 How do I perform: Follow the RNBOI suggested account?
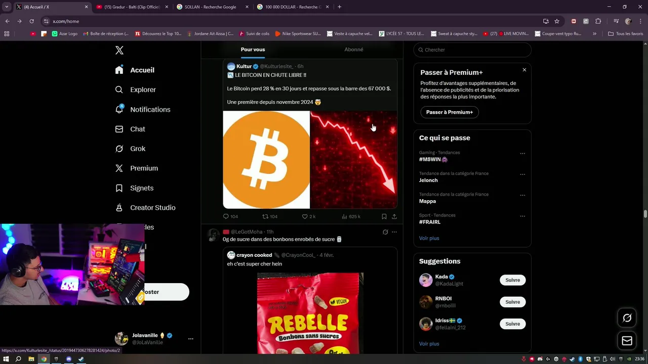[512, 302]
